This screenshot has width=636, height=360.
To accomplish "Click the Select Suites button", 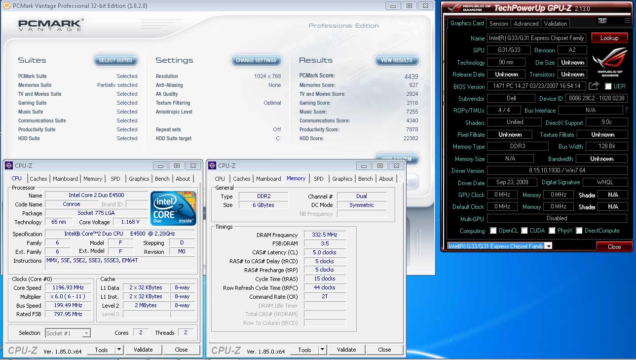I will (115, 60).
